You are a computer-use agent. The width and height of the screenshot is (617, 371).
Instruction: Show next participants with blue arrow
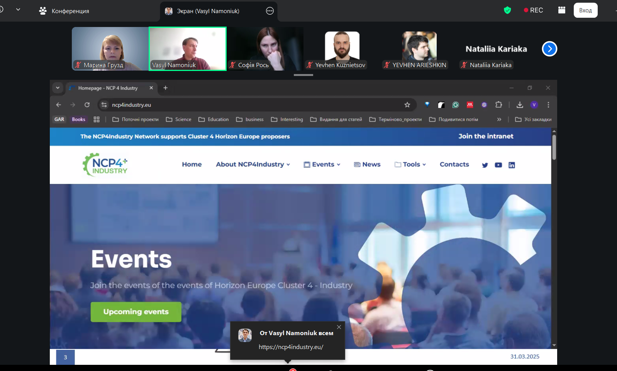tap(549, 49)
